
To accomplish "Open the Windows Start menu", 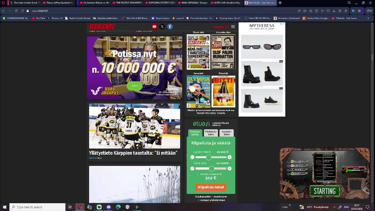I will (x=5, y=207).
